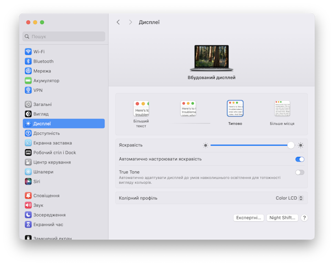Click the Загальні gear icon

28,104
